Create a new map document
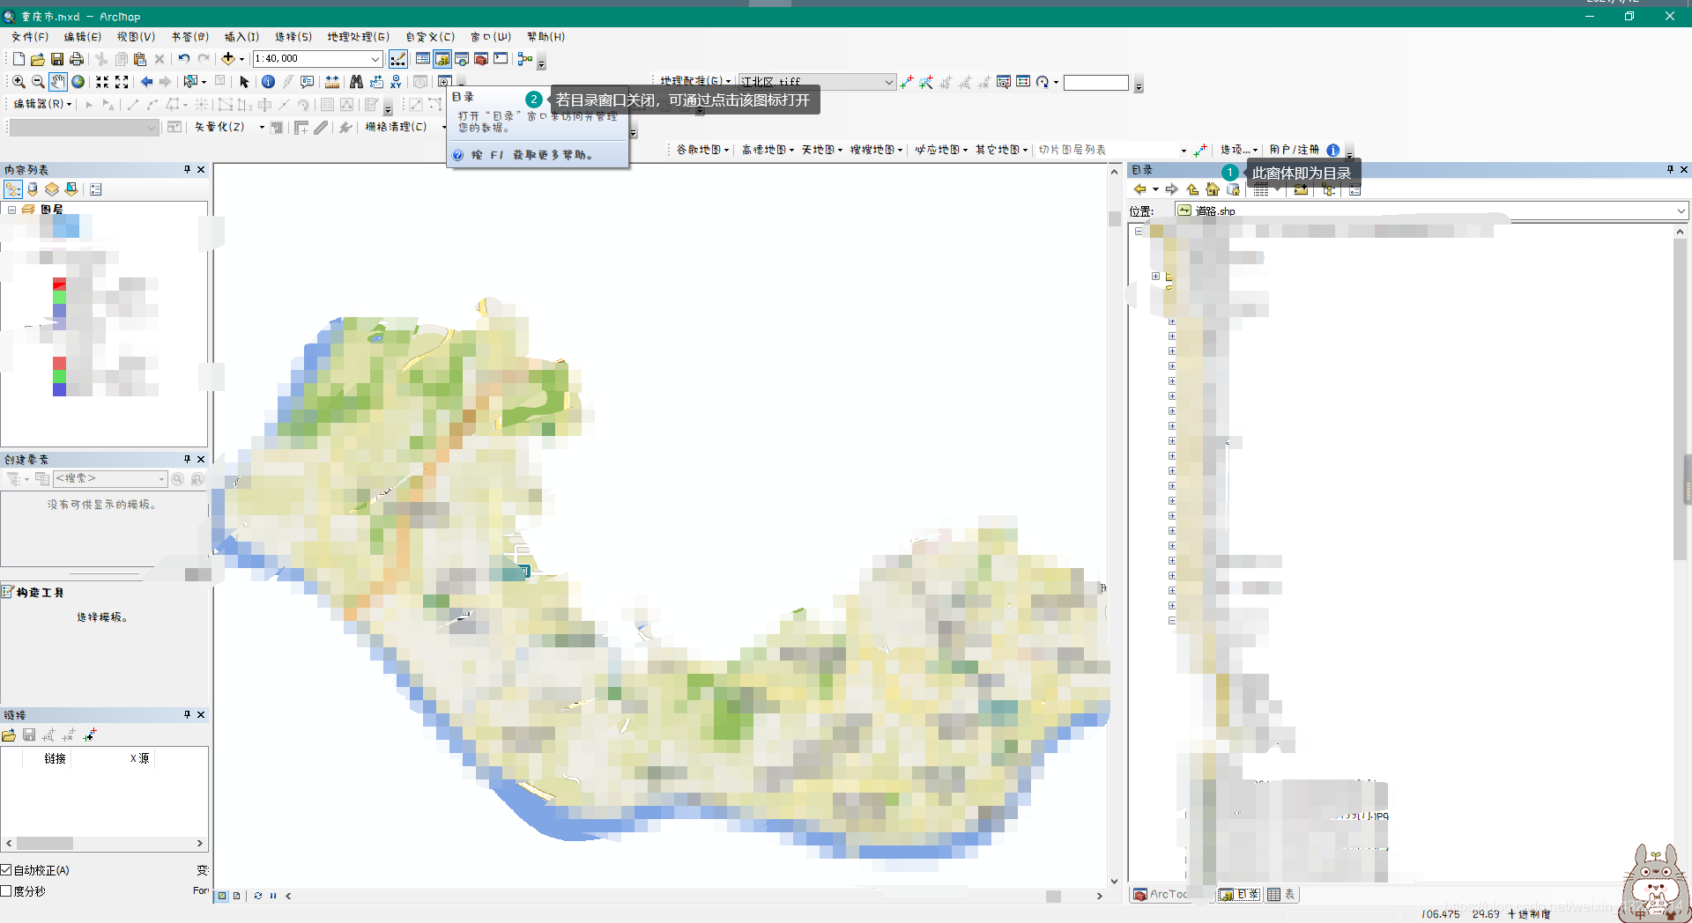1692x923 pixels. 19,59
